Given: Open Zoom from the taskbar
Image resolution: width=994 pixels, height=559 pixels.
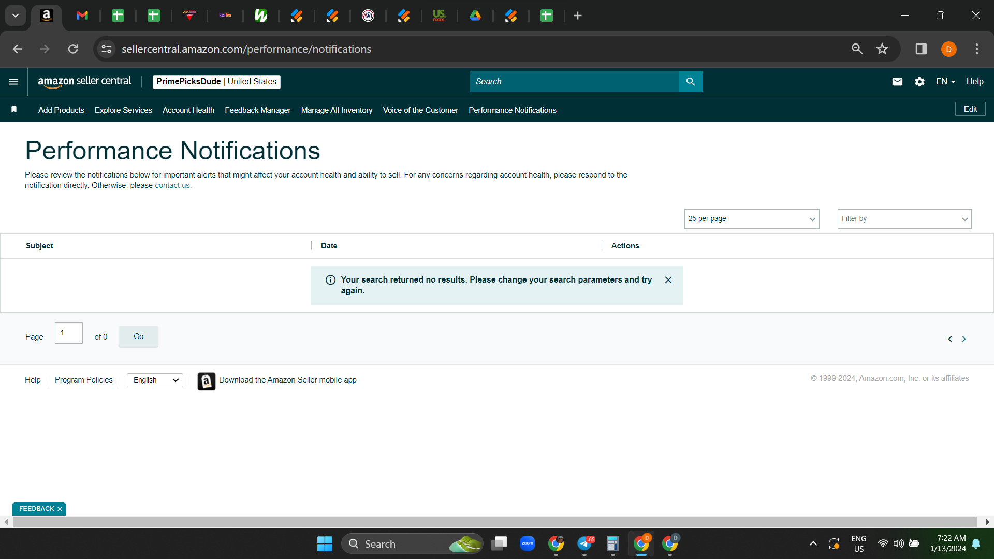Looking at the screenshot, I should (x=528, y=543).
